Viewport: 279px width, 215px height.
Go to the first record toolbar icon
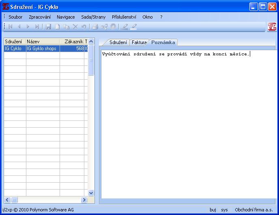[10, 27]
